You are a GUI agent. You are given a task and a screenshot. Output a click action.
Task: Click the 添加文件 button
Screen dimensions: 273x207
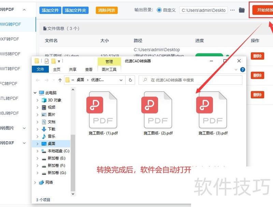50,10
